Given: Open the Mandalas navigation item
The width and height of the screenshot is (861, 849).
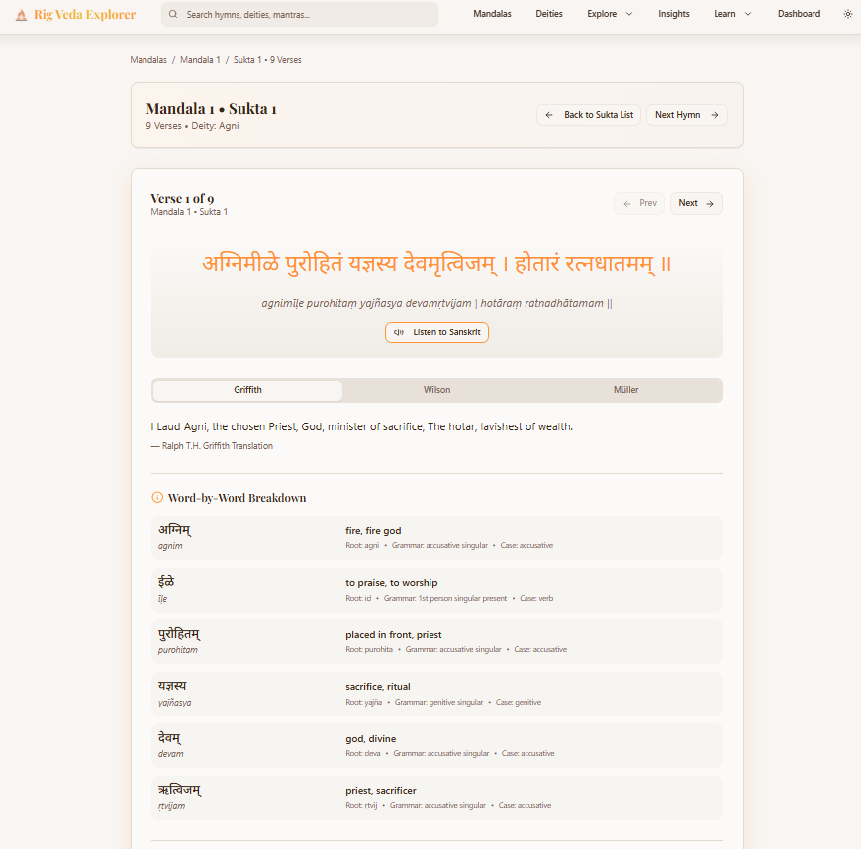Looking at the screenshot, I should pos(492,14).
